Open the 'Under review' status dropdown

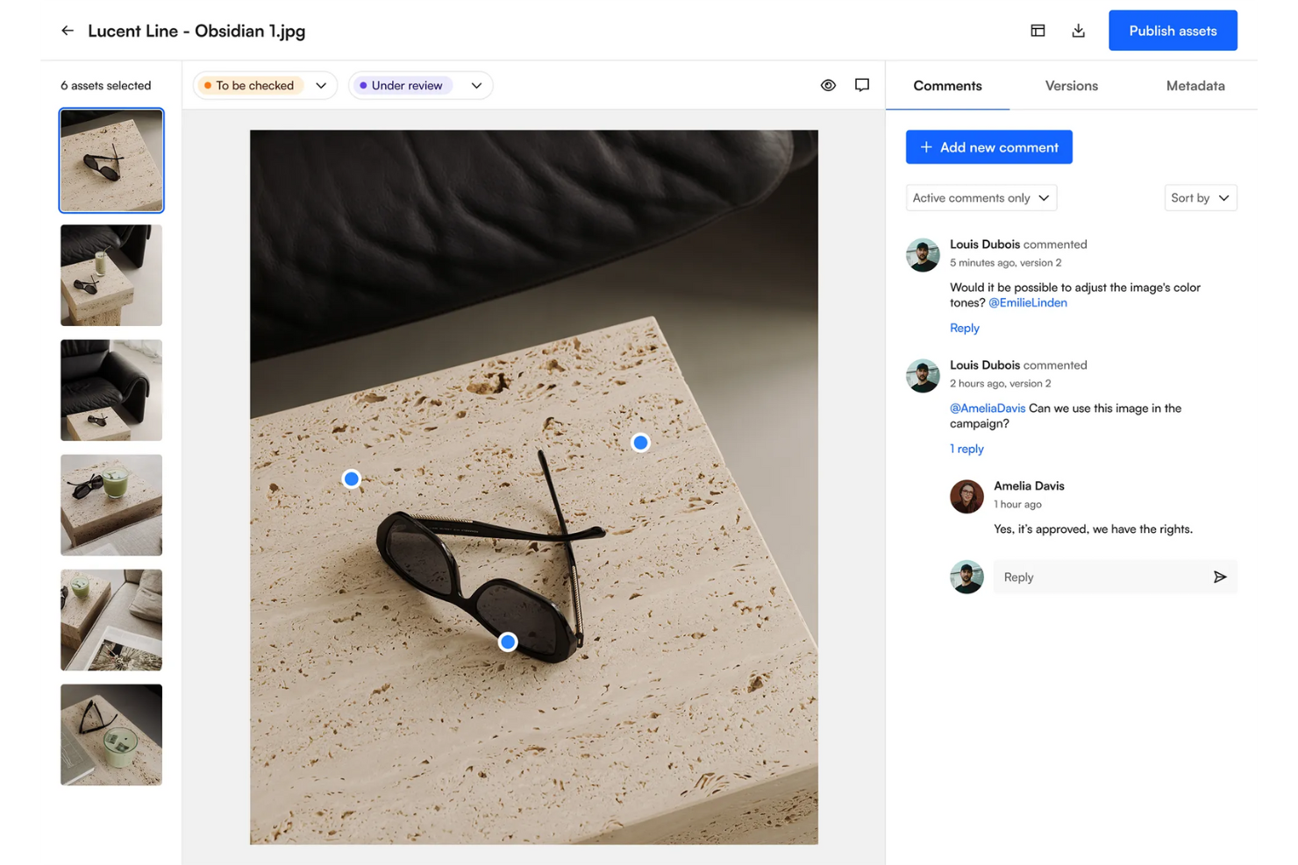click(x=421, y=85)
